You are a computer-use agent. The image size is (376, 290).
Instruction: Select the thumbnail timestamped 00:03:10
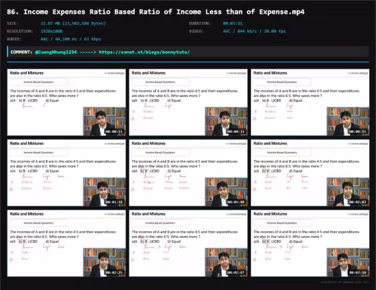click(x=310, y=243)
